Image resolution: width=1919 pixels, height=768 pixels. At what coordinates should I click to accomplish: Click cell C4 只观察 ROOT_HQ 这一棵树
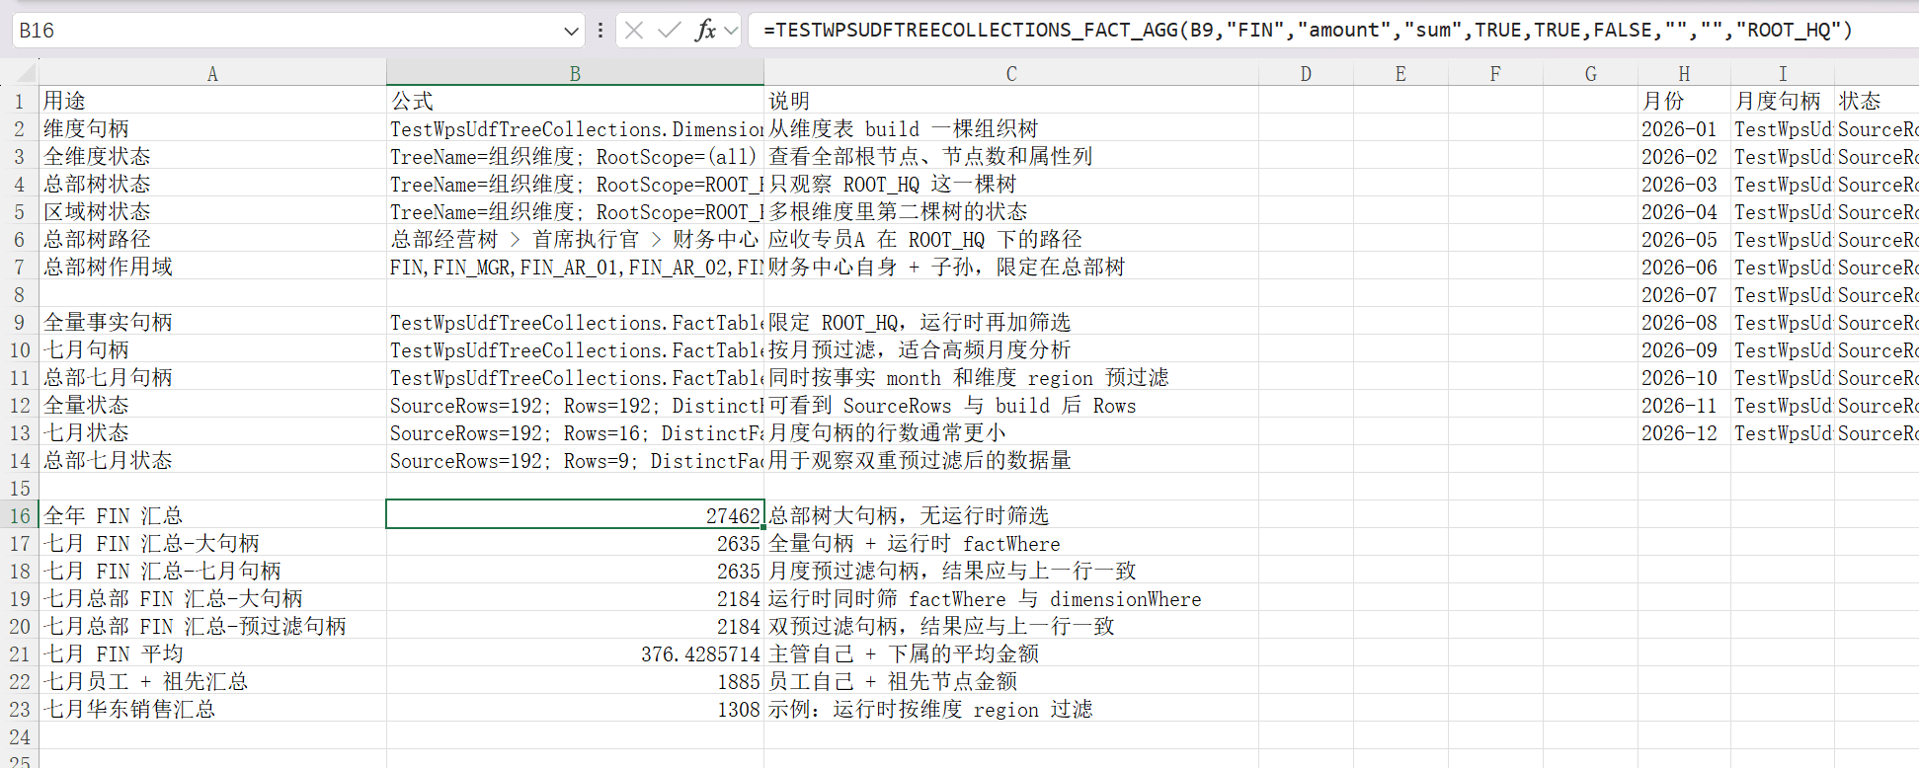[x=1011, y=184]
